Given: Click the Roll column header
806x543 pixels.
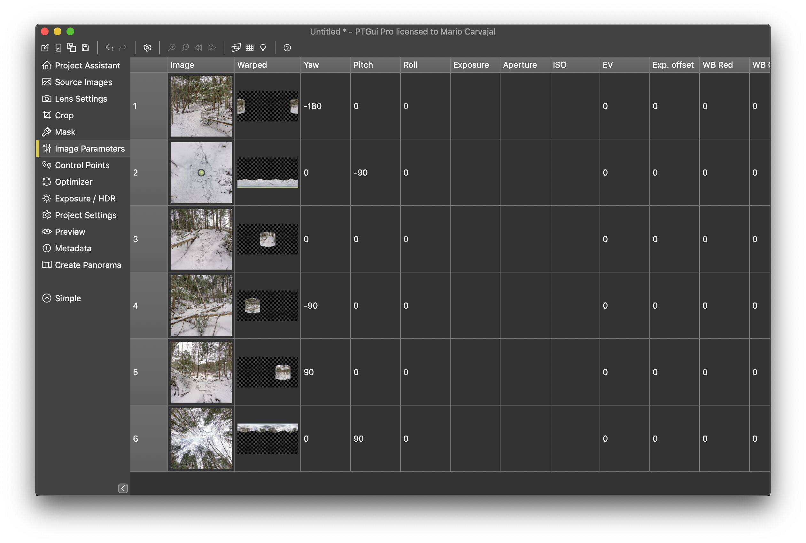Looking at the screenshot, I should pos(425,65).
